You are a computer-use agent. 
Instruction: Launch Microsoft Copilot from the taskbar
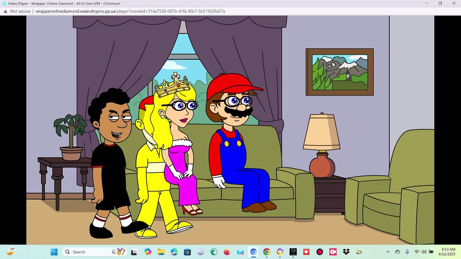click(148, 252)
